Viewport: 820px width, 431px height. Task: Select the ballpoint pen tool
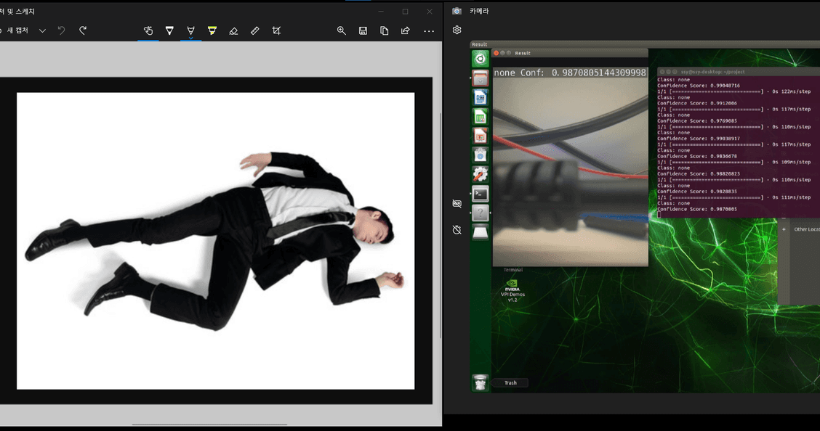click(169, 30)
